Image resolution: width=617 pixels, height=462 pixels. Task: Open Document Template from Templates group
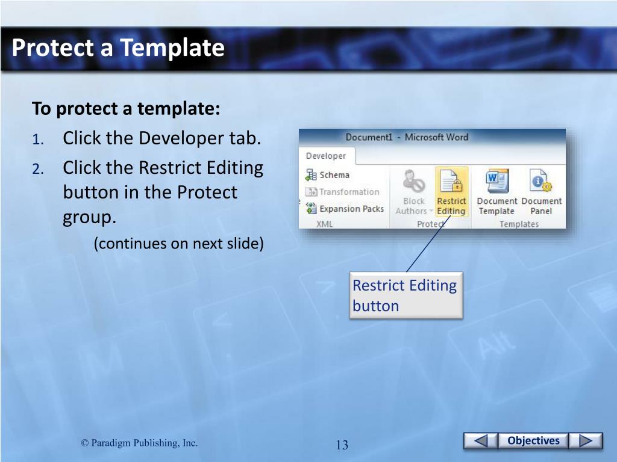(497, 192)
